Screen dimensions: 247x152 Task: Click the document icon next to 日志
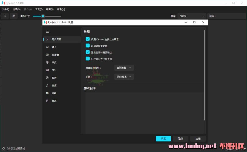tap(47, 101)
